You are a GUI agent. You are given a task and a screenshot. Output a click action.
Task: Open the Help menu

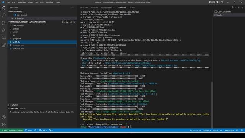pos(57,2)
